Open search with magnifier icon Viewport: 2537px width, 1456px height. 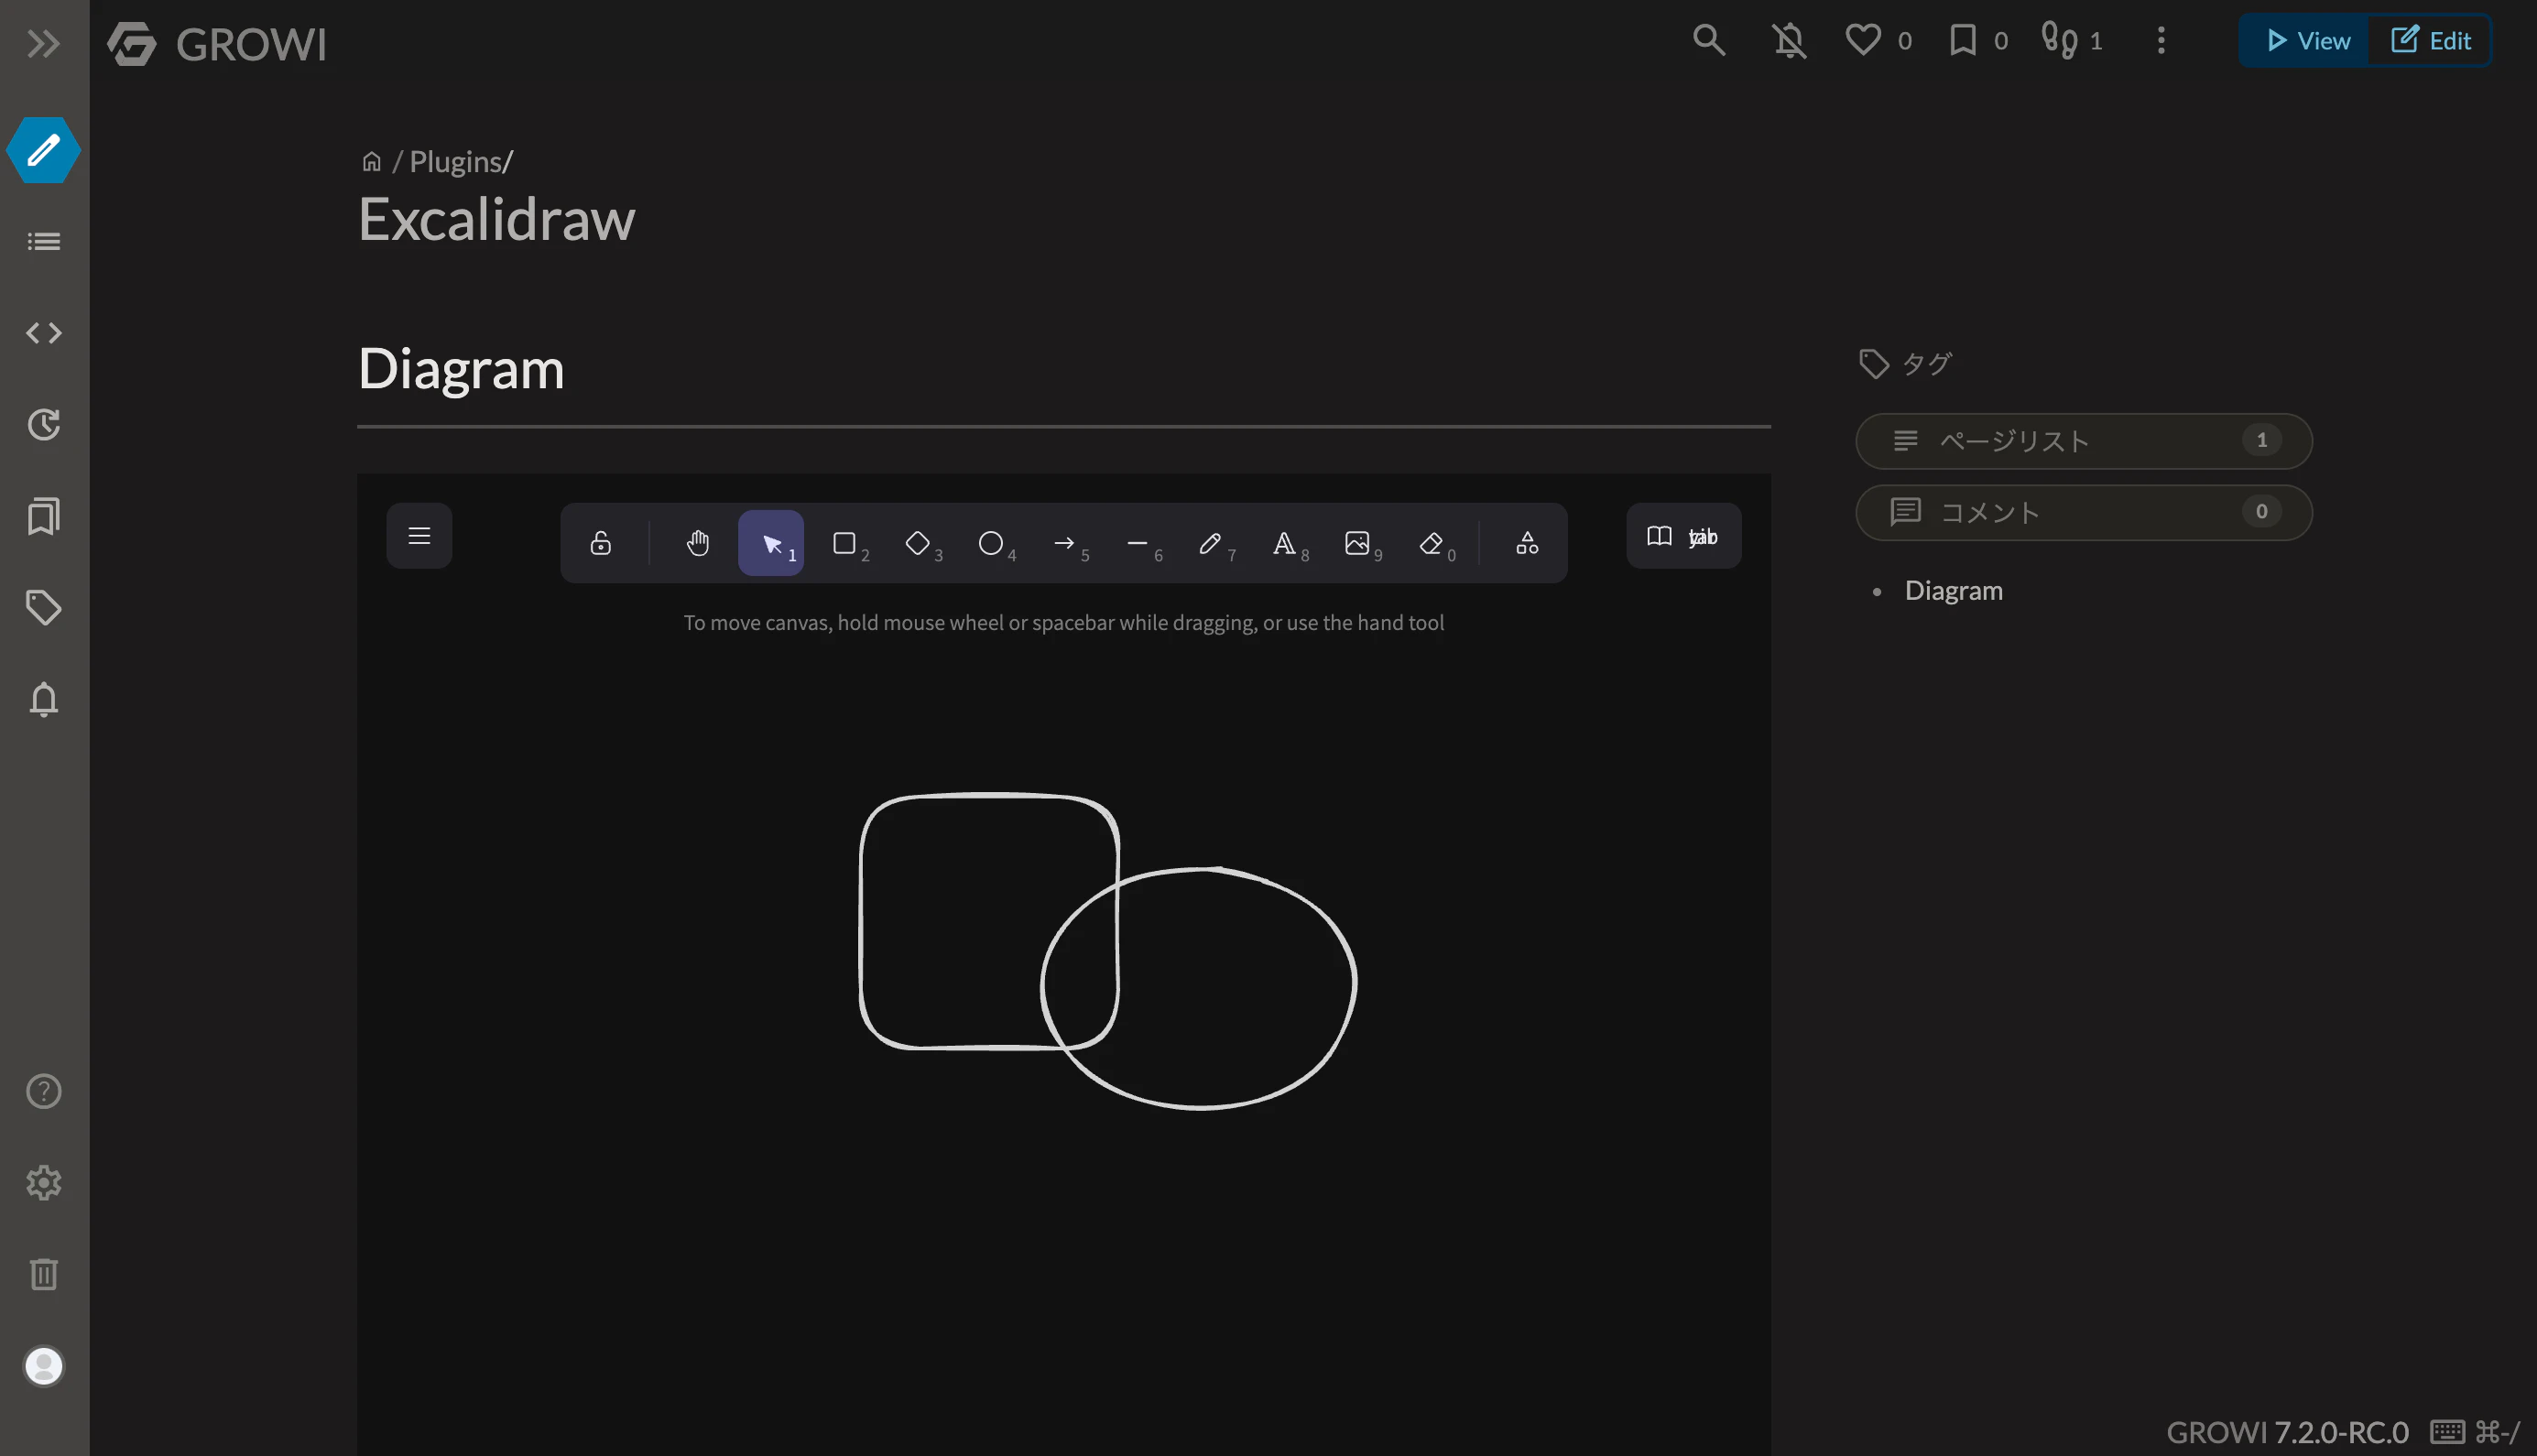1709,40
